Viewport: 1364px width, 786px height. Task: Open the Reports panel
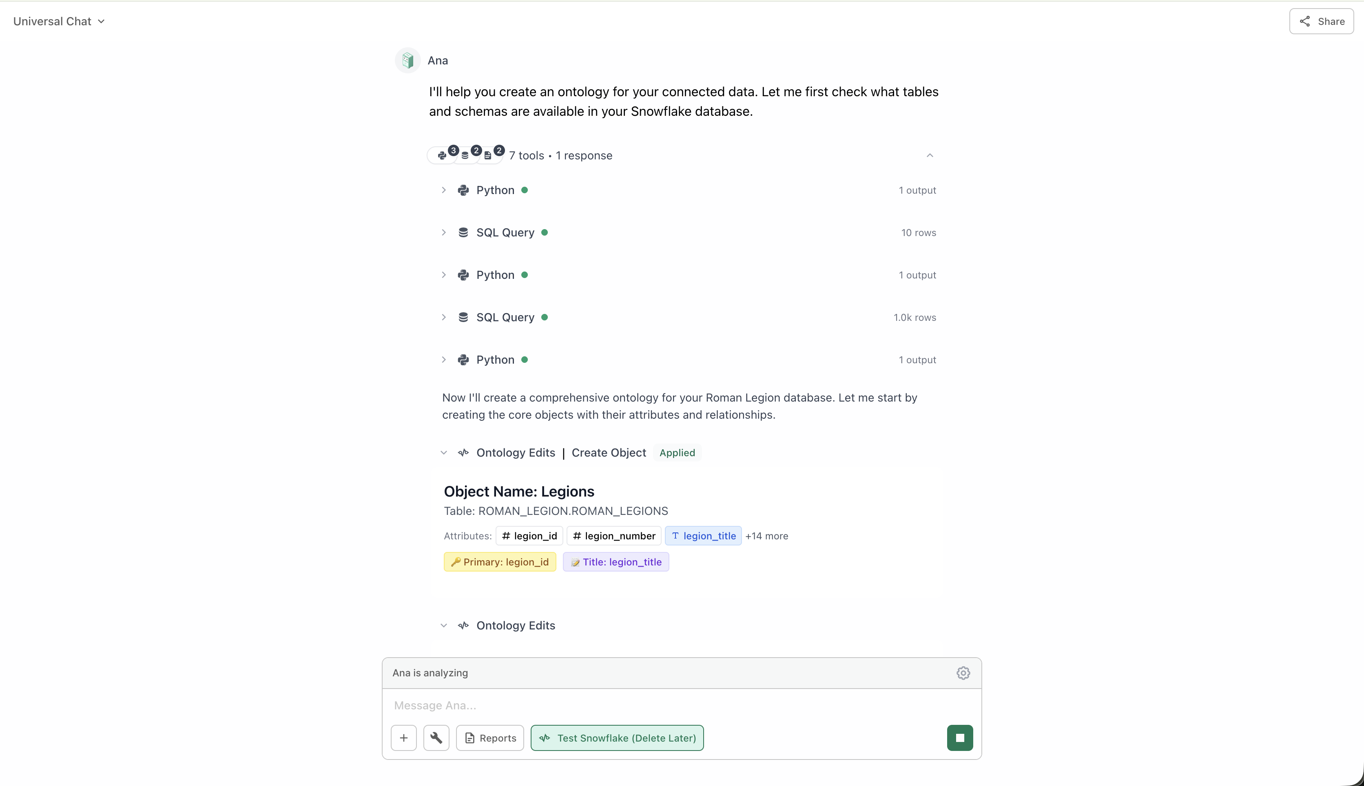point(489,737)
